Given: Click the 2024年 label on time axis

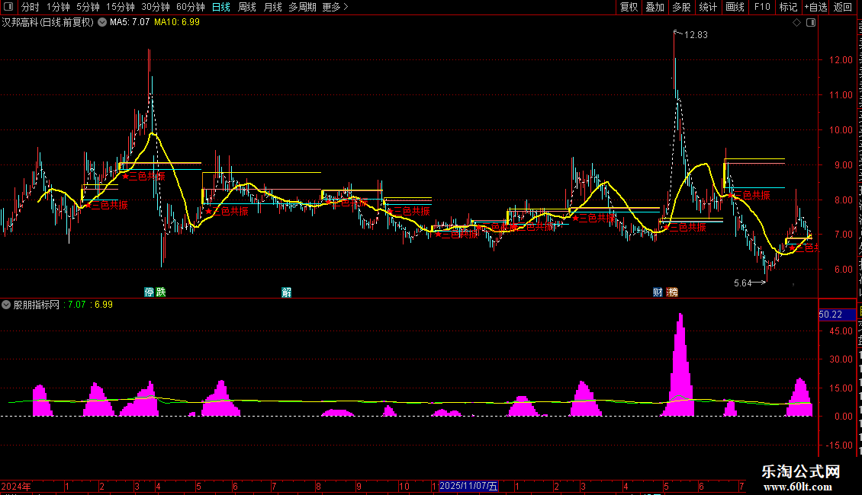Looking at the screenshot, I should coord(16,486).
